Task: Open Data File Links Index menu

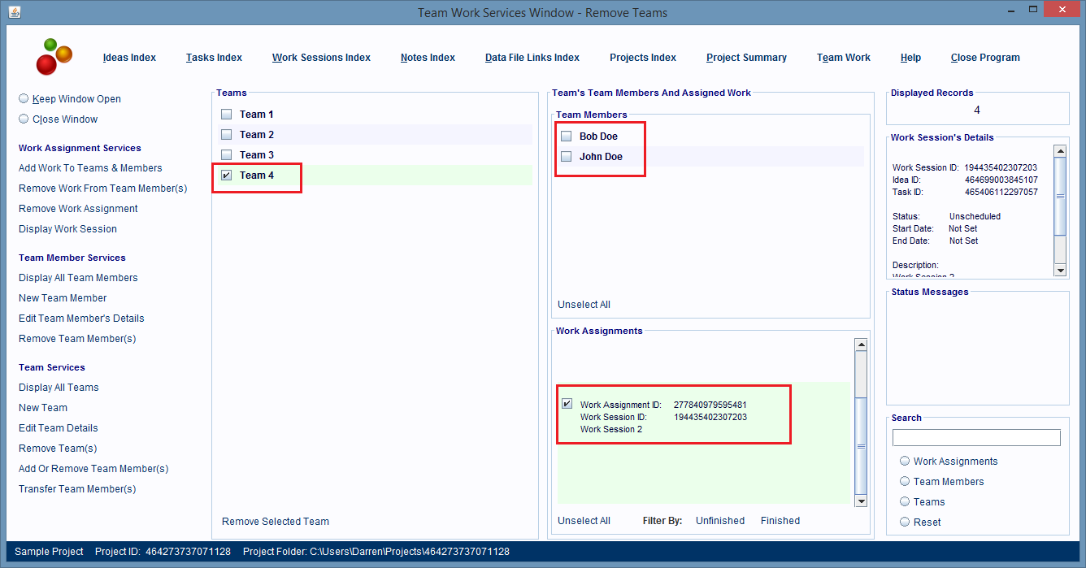Action: pos(532,58)
